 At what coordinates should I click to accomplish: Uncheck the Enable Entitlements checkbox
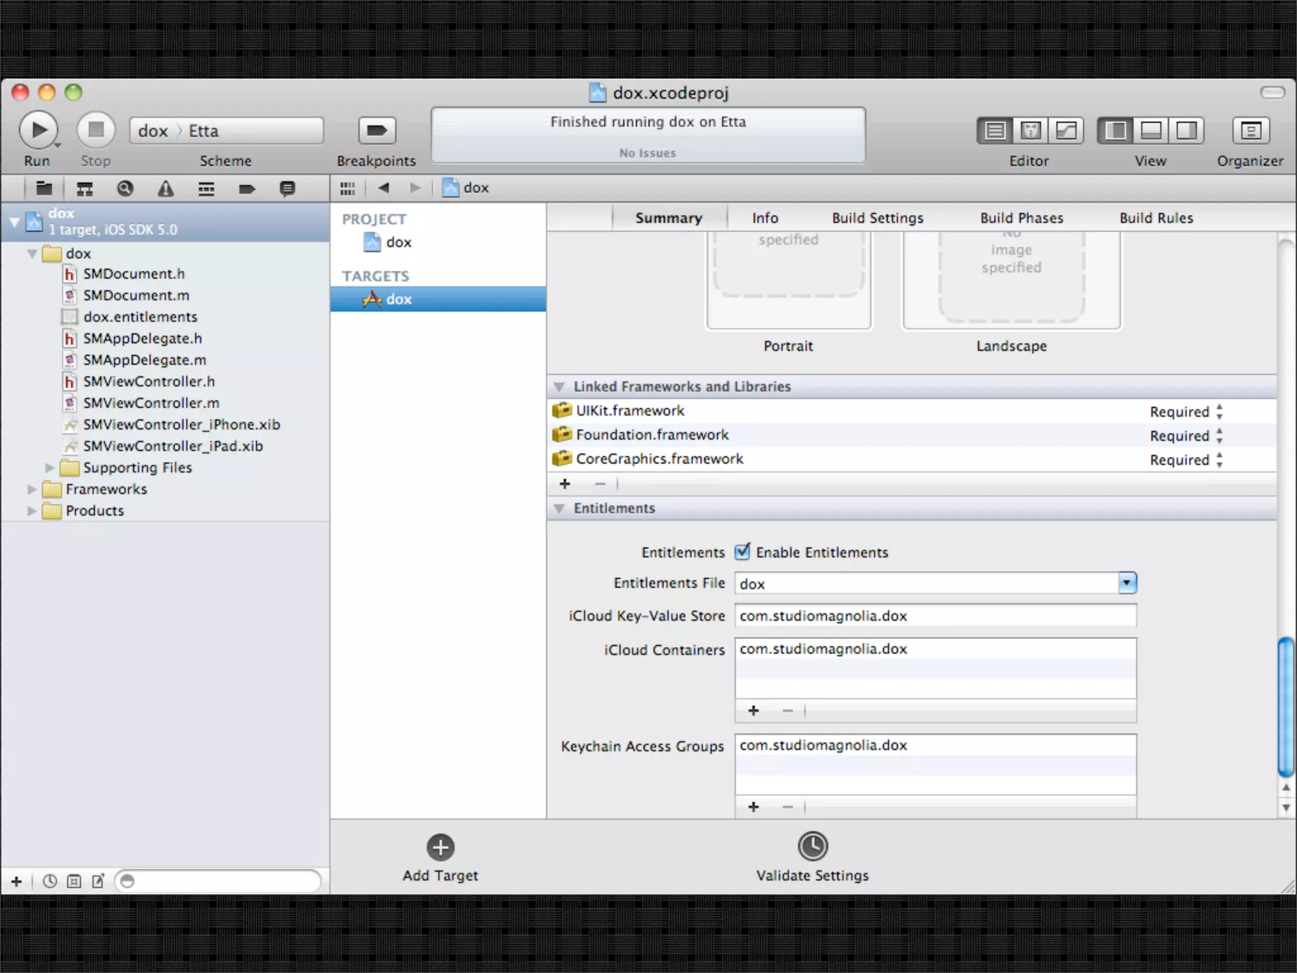tap(742, 552)
